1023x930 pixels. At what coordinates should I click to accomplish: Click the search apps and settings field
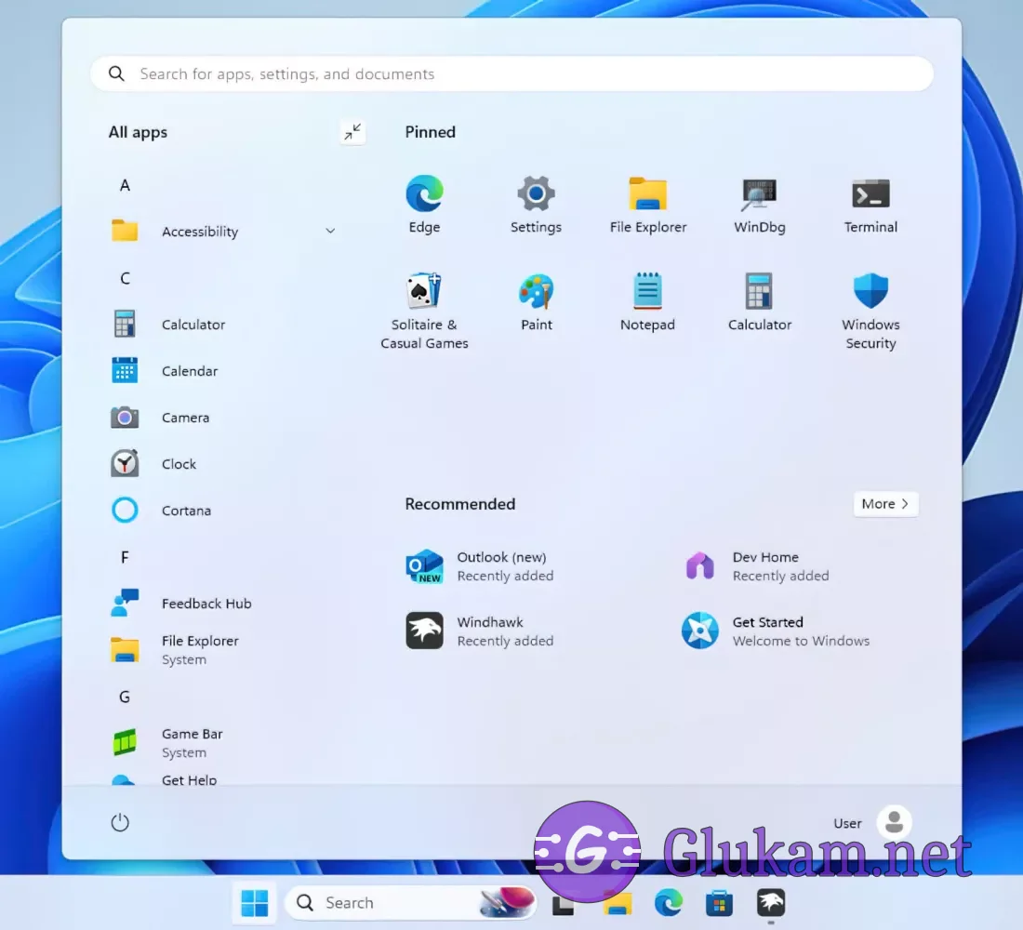511,74
